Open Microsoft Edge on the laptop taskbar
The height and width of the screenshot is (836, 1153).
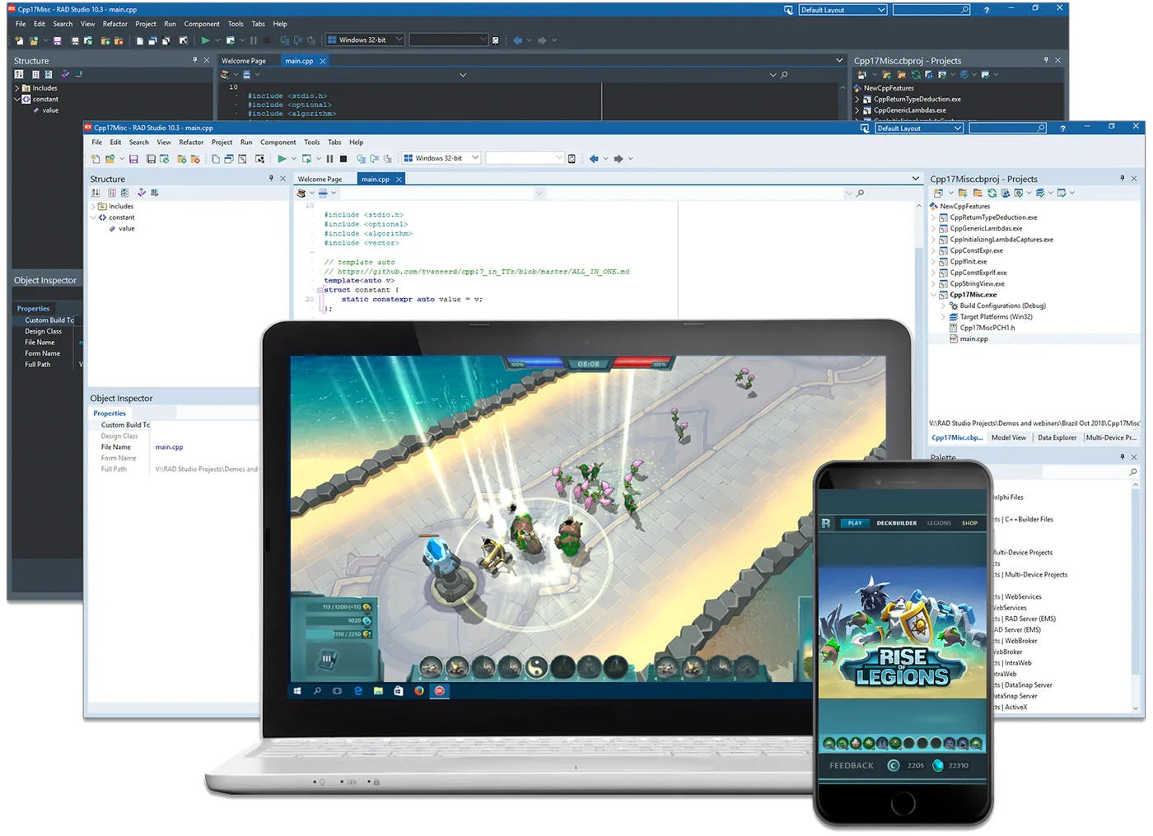[x=358, y=691]
